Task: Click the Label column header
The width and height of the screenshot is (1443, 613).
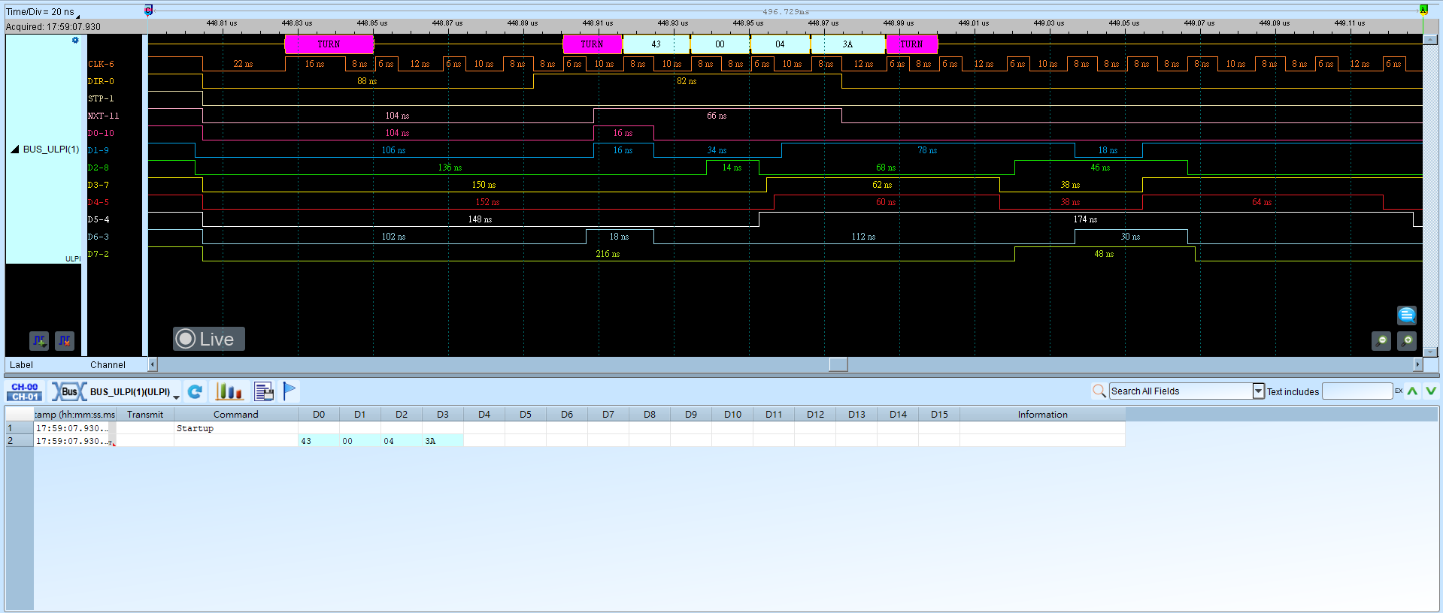Action: click(21, 365)
